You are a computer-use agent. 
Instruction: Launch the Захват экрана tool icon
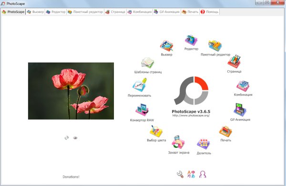tap(178, 143)
